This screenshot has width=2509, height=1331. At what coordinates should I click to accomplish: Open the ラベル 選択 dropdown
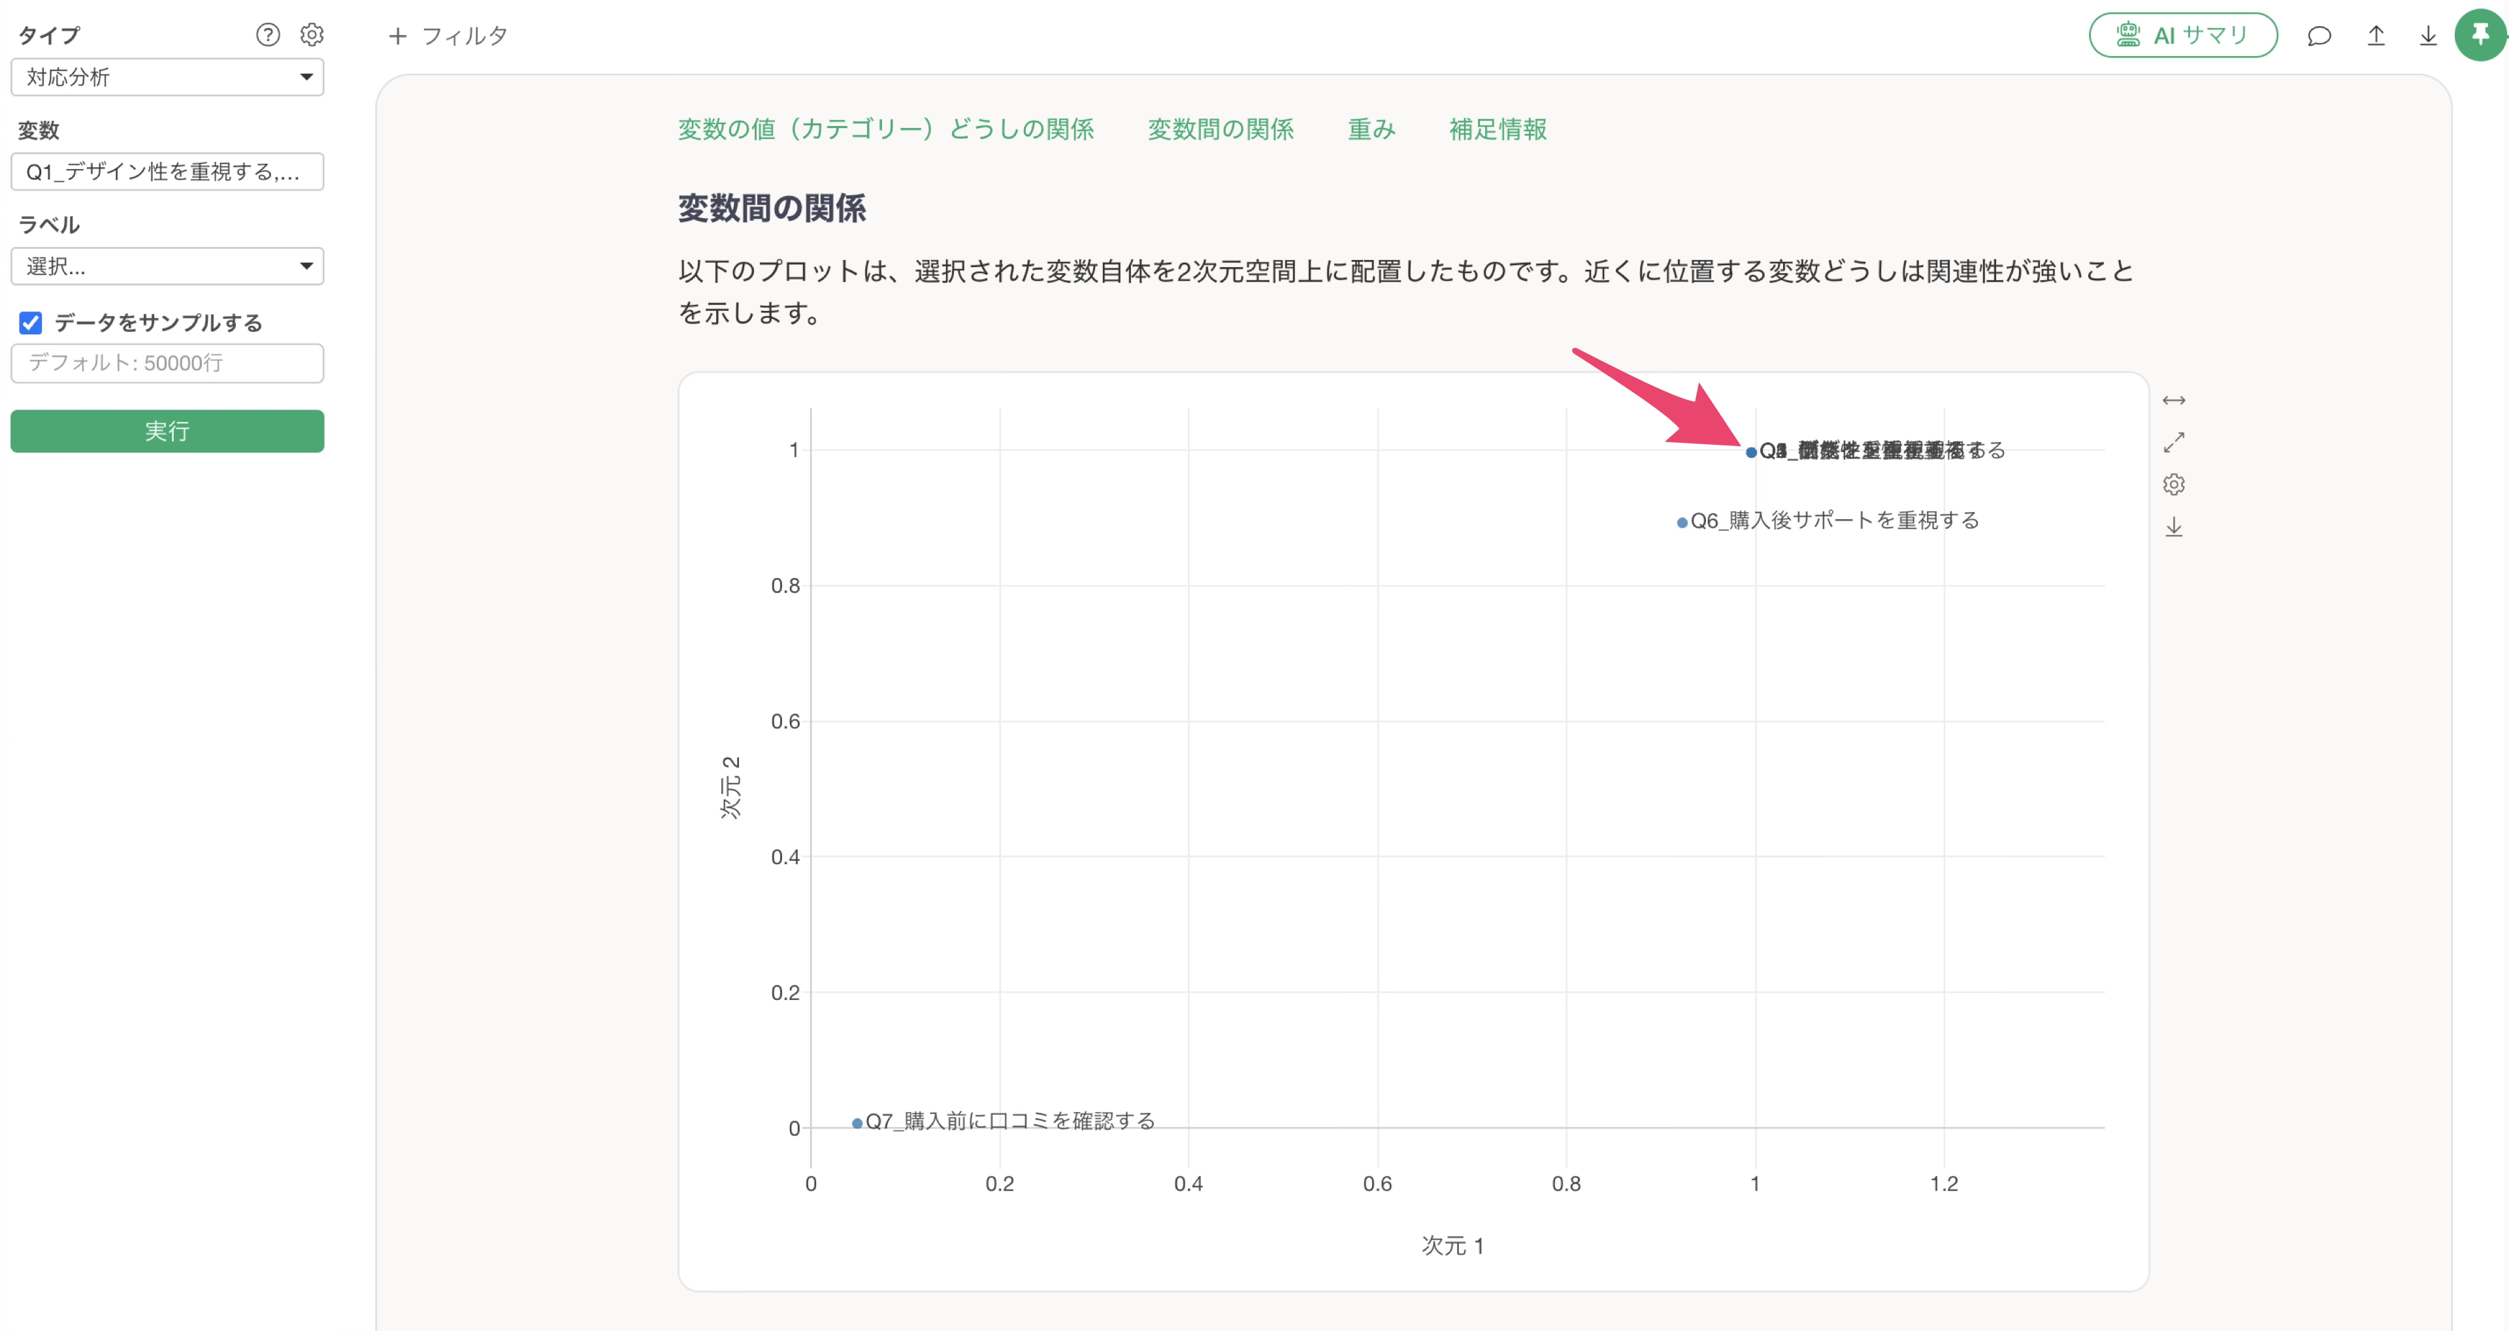tap(167, 266)
